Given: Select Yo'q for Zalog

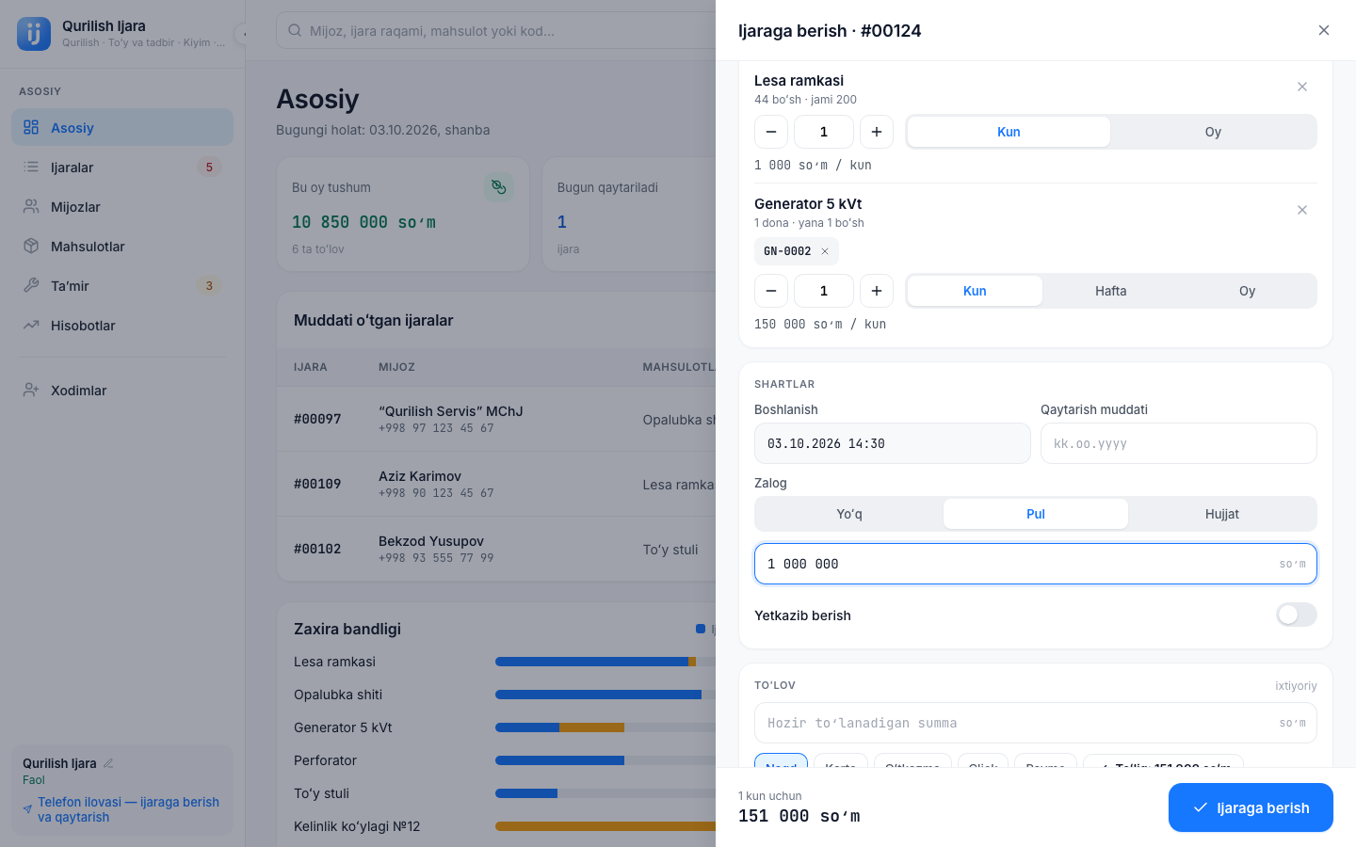Looking at the screenshot, I should pos(849,514).
